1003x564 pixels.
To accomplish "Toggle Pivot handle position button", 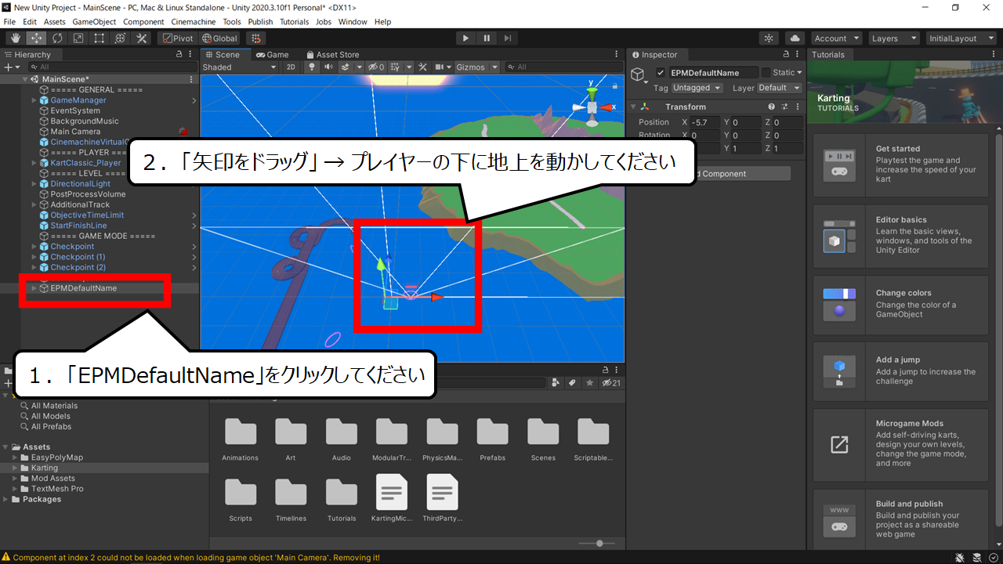I will point(177,38).
